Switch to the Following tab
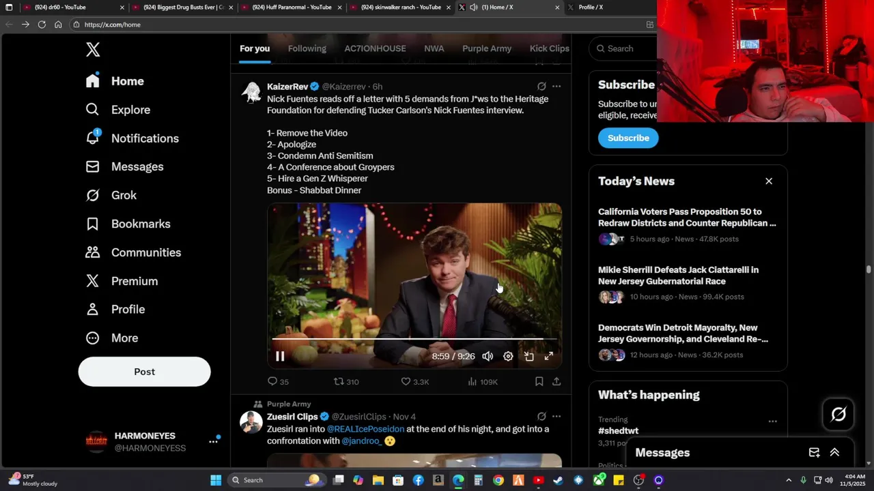The height and width of the screenshot is (491, 874). click(x=307, y=48)
